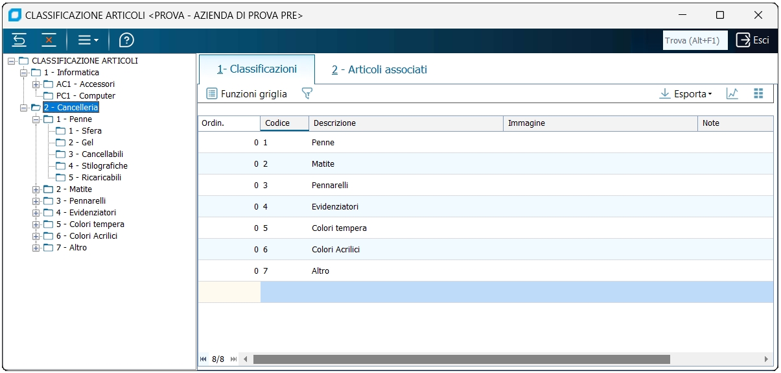The height and width of the screenshot is (373, 781).
Task: Collapse the 1 - Penne tree node
Action: [36, 119]
